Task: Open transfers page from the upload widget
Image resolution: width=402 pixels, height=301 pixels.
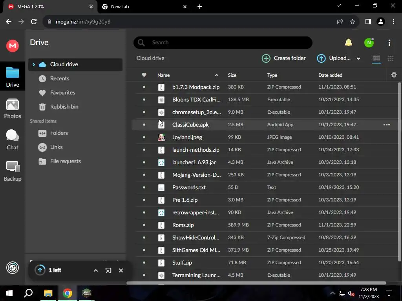Action: point(108,270)
